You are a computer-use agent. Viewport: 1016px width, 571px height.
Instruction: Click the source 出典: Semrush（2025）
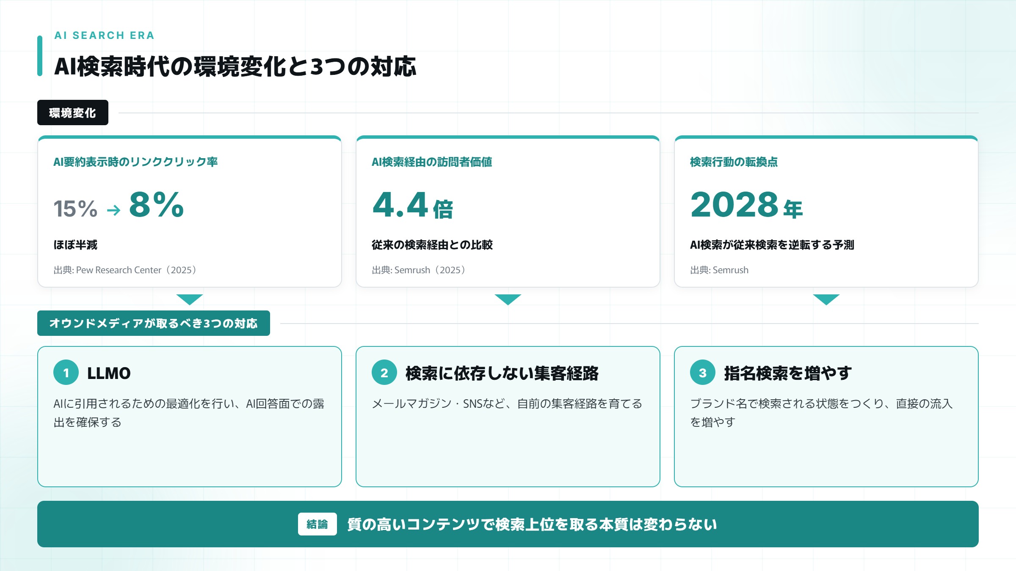coord(419,270)
